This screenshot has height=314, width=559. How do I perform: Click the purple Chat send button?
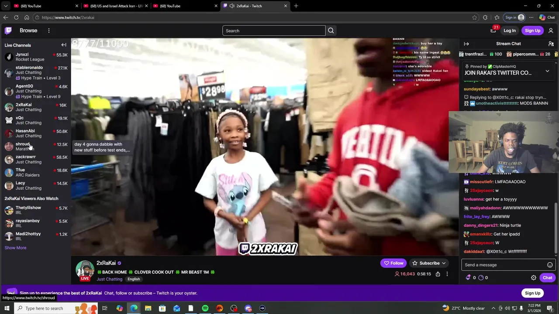click(x=547, y=277)
